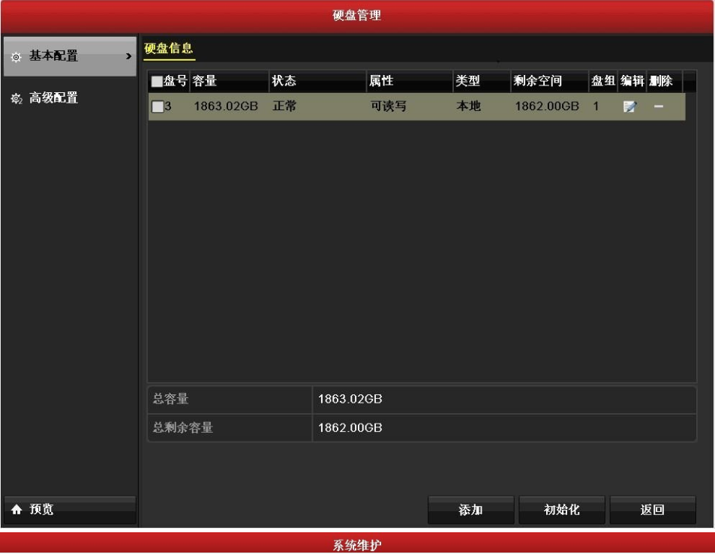Image resolution: width=715 pixels, height=554 pixels.
Task: Click the gear icon beside 高级配置
Action: pyautogui.click(x=17, y=98)
